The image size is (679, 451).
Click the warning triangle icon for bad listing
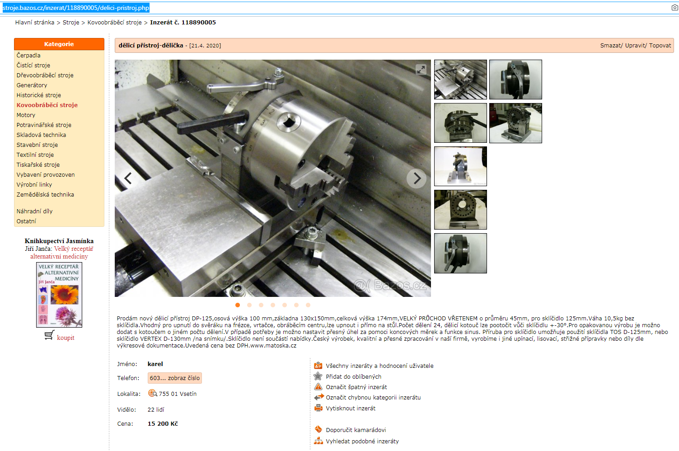318,387
